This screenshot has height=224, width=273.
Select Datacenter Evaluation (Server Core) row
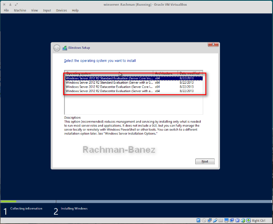coord(134,87)
